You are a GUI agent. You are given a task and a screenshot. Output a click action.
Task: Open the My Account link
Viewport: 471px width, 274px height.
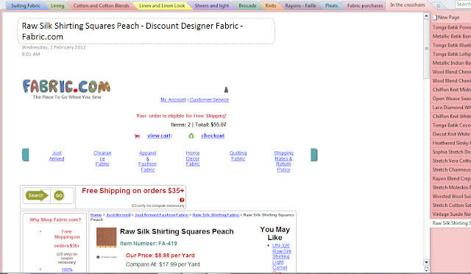pos(173,100)
